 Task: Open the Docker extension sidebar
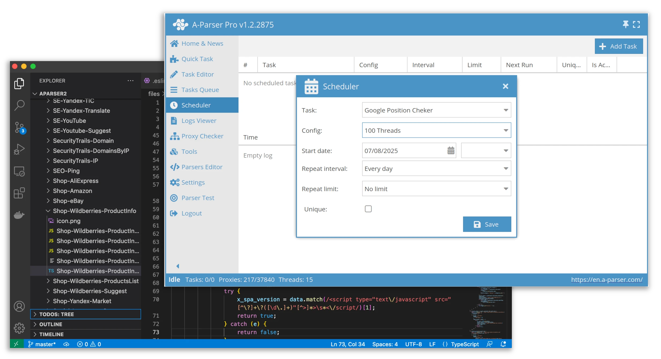coord(19,215)
